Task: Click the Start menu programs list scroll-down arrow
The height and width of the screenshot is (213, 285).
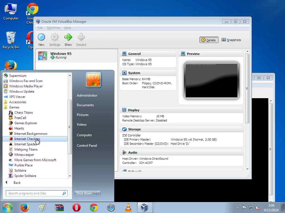Action: (x=70, y=176)
